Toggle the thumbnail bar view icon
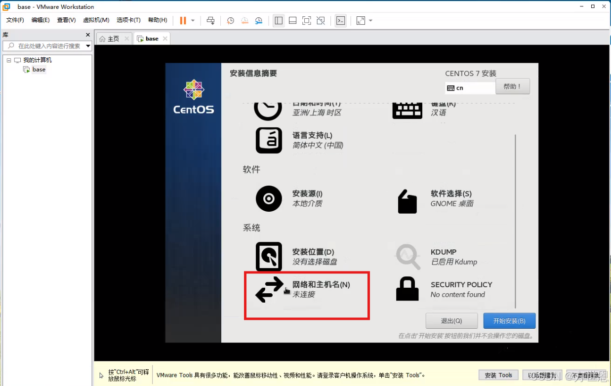 (x=292, y=20)
